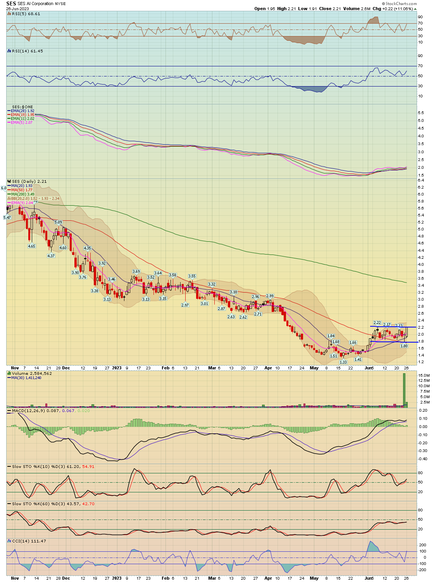Click the RSI(14) indicator icon
Screen dimensions: 436x582
(x=9, y=51)
